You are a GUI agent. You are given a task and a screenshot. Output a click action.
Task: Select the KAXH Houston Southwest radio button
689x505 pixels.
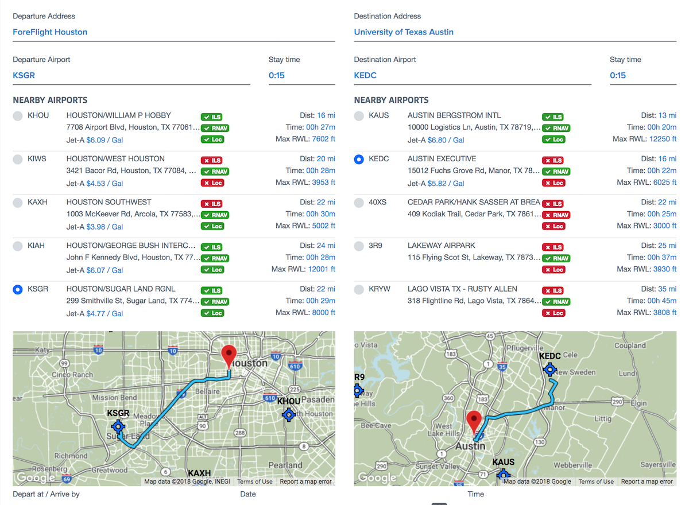18,203
